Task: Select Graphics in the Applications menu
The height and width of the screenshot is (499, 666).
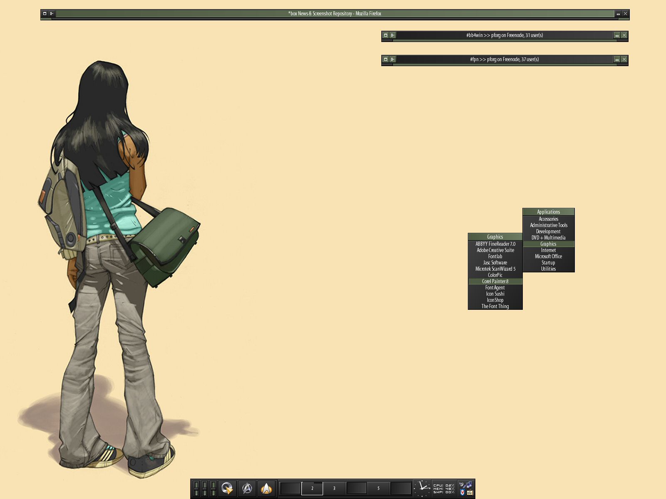Action: [549, 244]
